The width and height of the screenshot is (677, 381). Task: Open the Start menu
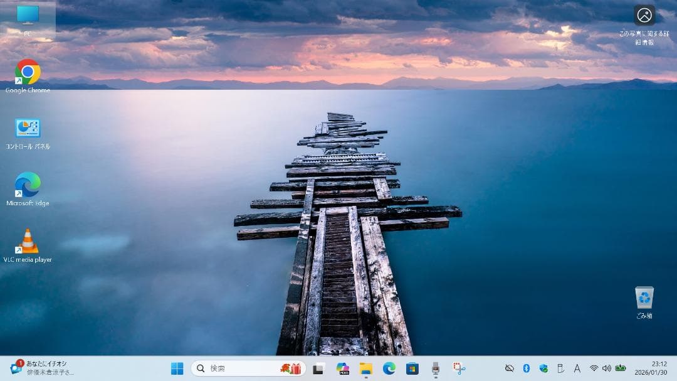click(178, 369)
